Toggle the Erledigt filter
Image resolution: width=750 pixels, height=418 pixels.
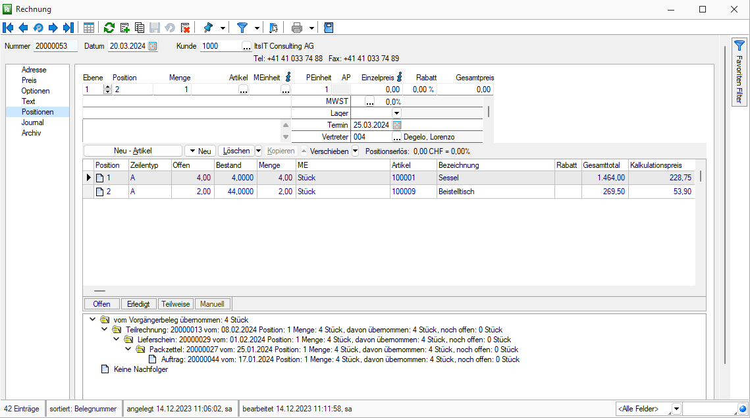point(138,303)
